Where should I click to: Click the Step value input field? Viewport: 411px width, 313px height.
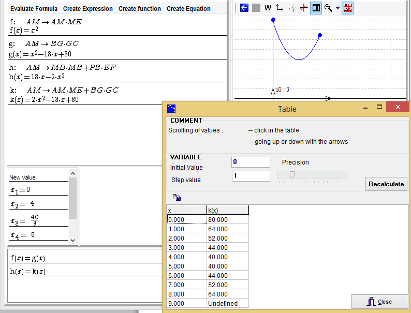[251, 176]
